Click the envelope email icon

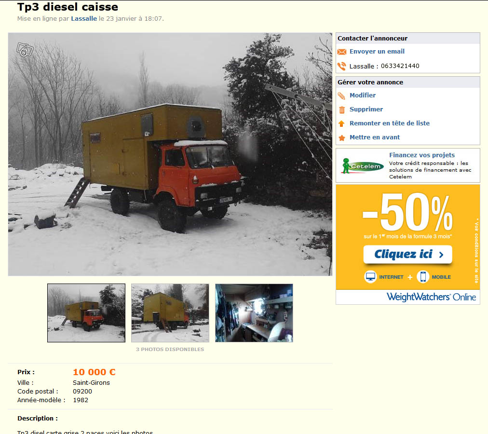pos(342,52)
